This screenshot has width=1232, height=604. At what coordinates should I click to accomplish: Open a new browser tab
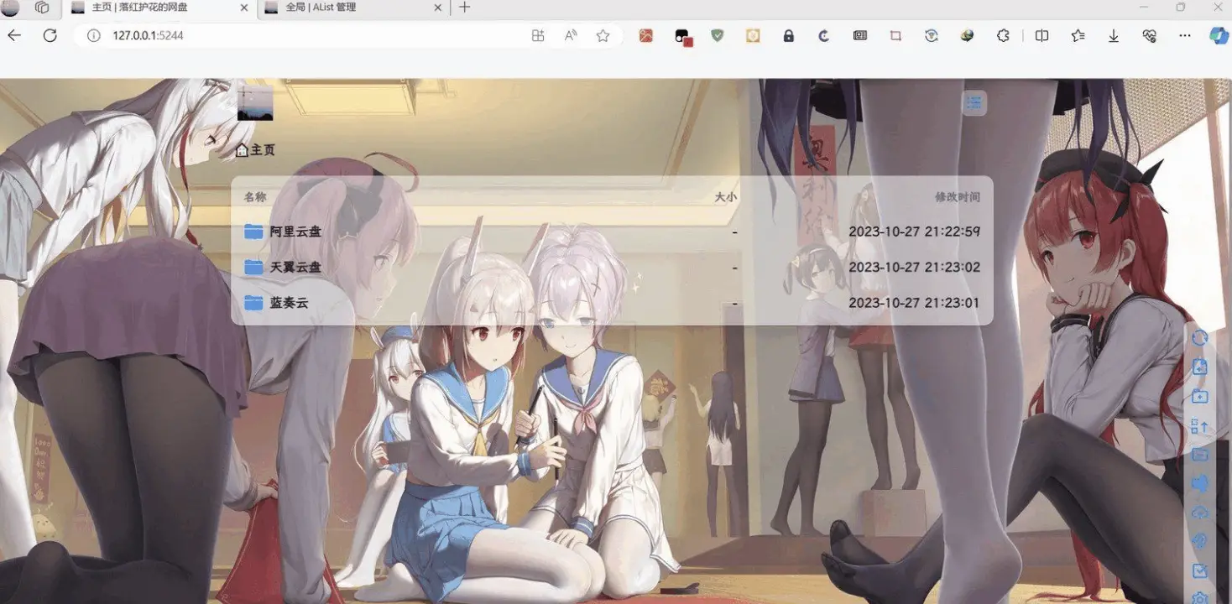pyautogui.click(x=464, y=8)
